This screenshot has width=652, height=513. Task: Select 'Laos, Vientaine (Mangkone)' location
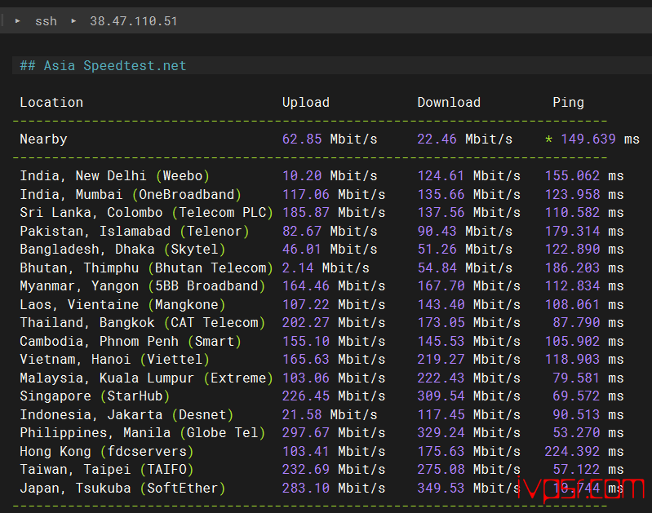click(x=122, y=304)
